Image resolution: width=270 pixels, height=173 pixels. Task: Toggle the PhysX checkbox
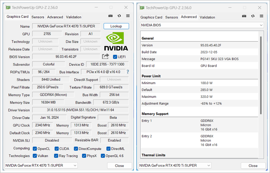tap(84, 156)
